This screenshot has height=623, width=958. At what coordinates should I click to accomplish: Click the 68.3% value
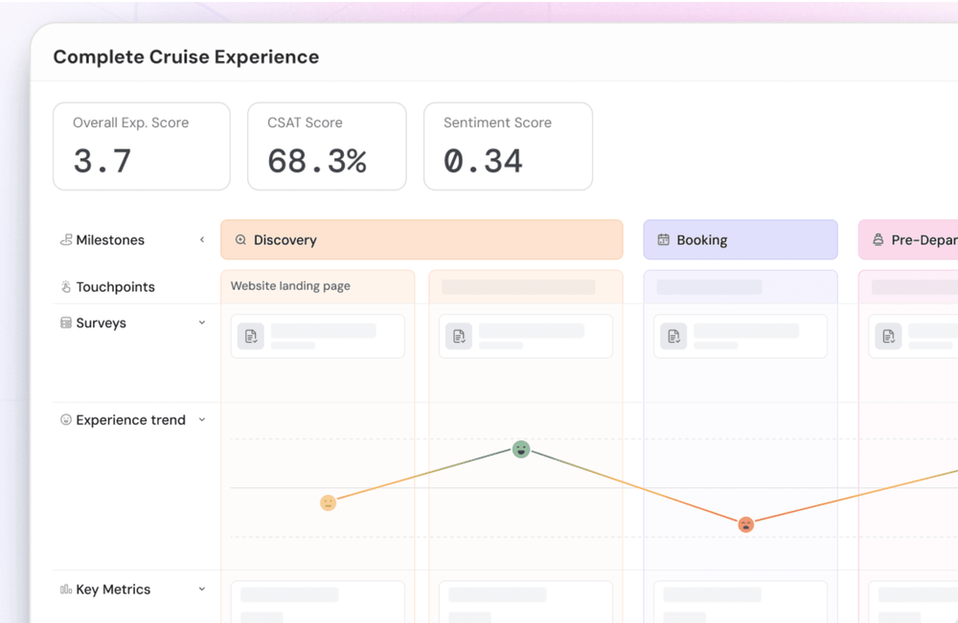tap(317, 162)
